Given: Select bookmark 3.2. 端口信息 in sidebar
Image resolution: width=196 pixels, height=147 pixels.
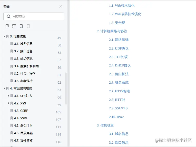Looking at the screenshot, I should (x=23, y=51).
